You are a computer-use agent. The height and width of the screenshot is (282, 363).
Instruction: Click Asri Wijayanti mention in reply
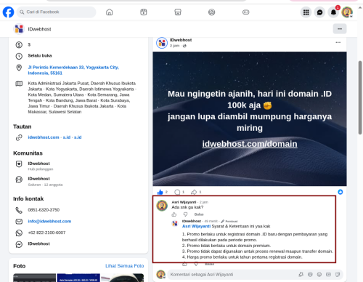pos(196,226)
